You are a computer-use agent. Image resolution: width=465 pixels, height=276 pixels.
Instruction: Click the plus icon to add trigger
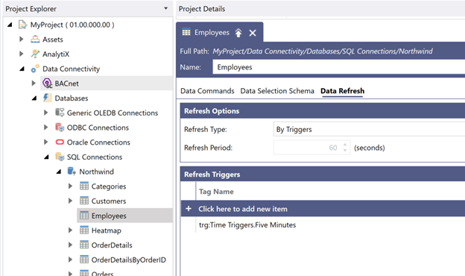click(189, 209)
